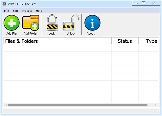Click the VOVSOFT app icon in title bar
Screen dimensions: 162x116
[x=4, y=4]
